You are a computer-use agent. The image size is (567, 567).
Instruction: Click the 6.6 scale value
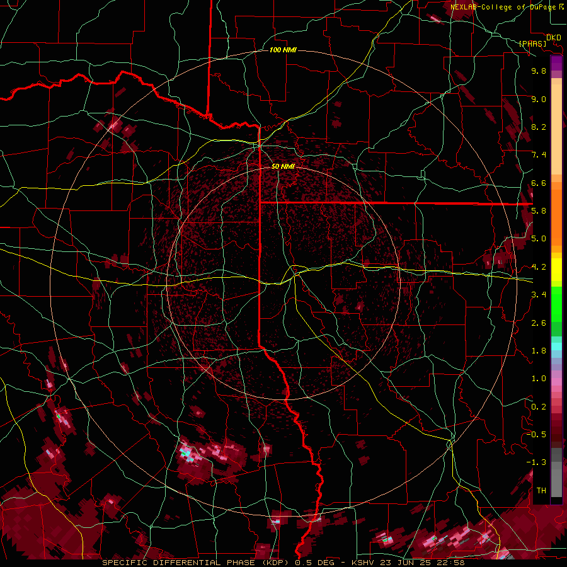539,183
